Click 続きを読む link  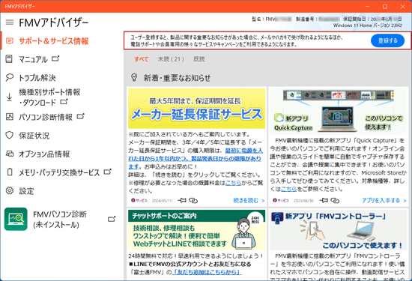[x=249, y=201]
